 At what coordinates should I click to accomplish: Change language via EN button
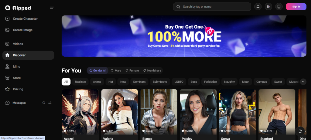click(268, 7)
